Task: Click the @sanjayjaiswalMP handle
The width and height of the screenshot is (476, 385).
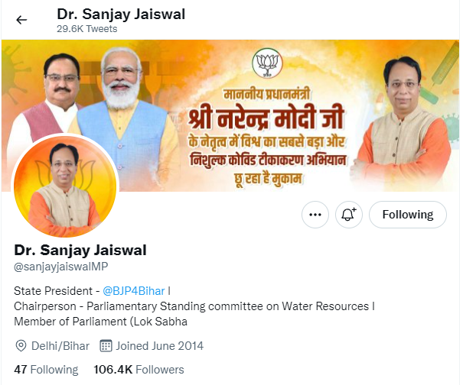Action: click(x=61, y=267)
